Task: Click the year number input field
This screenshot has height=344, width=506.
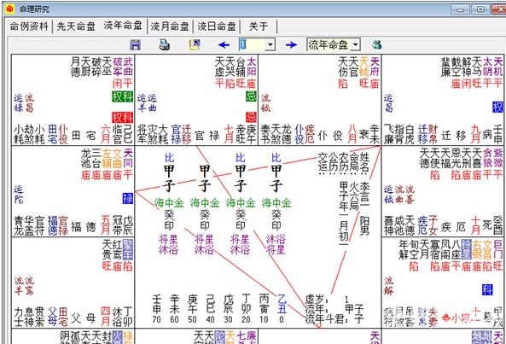Action: pos(253,45)
